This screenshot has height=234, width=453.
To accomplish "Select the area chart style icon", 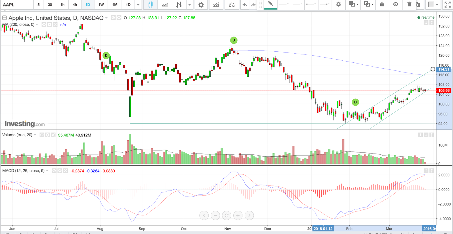I will [165, 5].
